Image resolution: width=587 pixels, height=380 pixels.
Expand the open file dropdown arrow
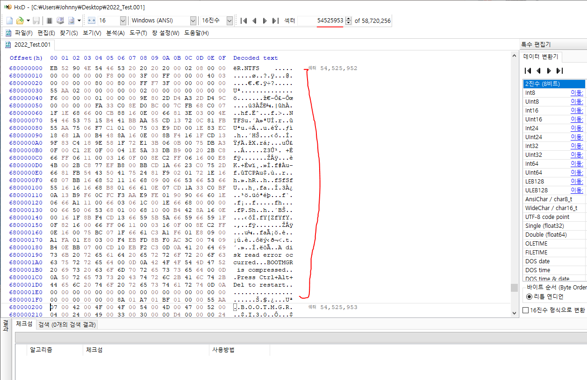click(28, 21)
